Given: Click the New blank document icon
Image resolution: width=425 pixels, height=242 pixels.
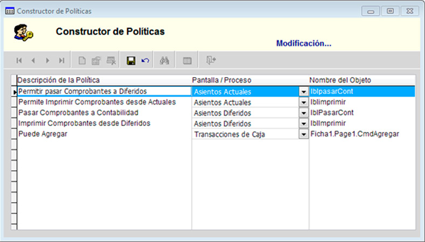Looking at the screenshot, I should [x=82, y=61].
